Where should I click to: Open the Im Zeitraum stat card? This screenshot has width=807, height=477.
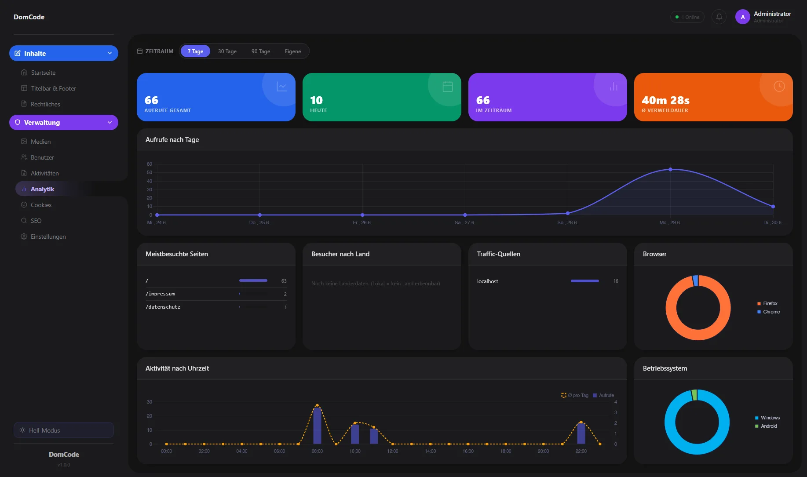click(548, 97)
